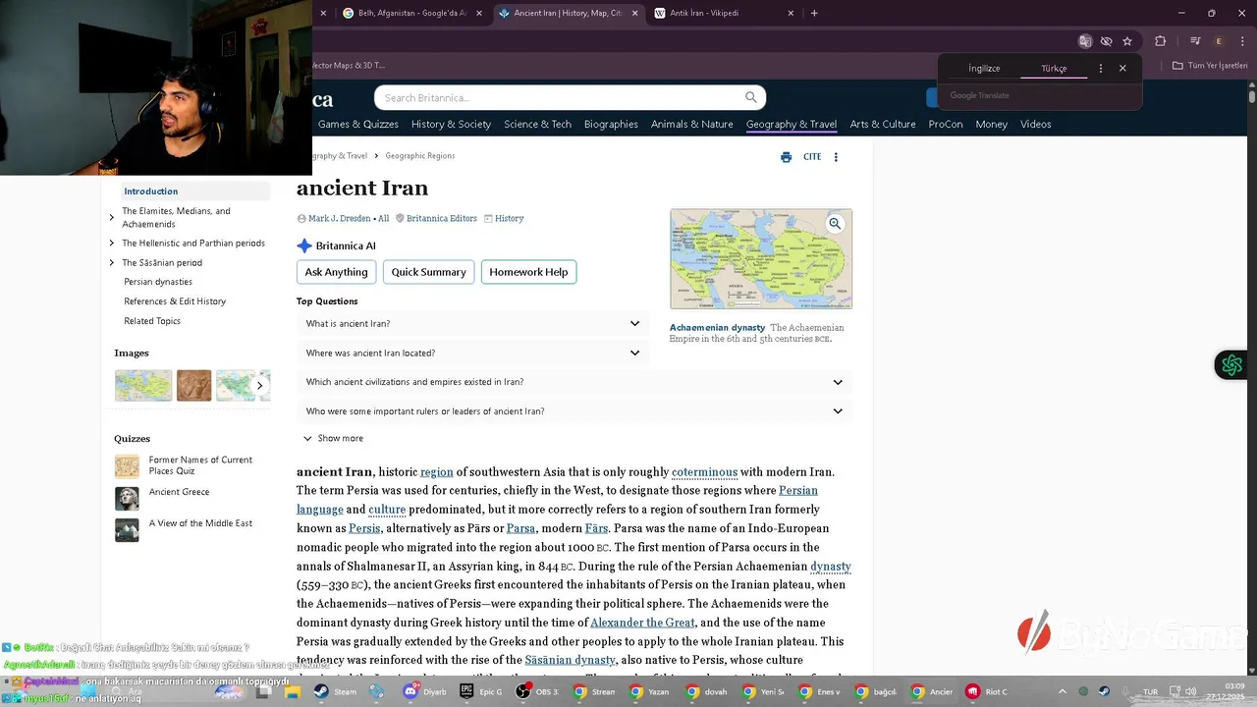This screenshot has height=707, width=1257.
Task: Focus the Search Britannica input field
Action: coord(560,97)
